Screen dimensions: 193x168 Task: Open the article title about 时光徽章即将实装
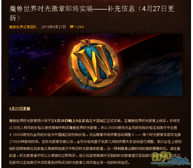pos(91,13)
